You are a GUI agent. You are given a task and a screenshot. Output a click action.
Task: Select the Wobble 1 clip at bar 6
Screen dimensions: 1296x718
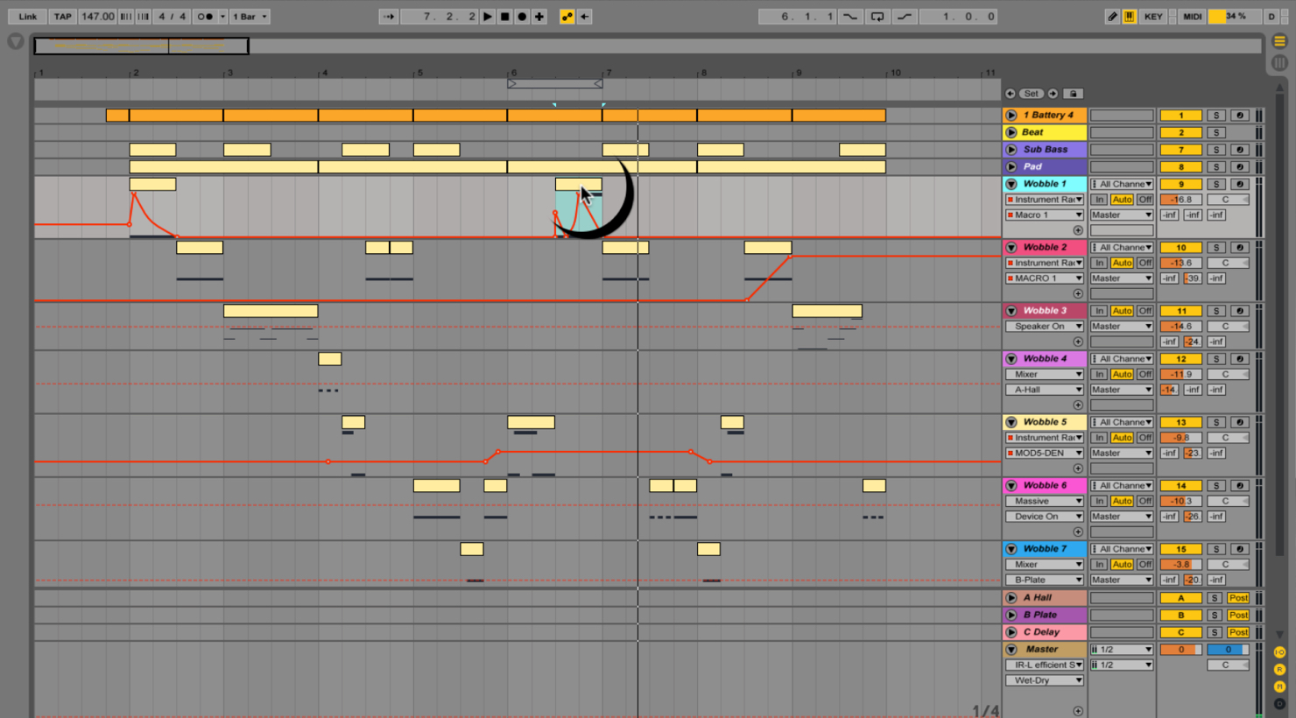578,184
